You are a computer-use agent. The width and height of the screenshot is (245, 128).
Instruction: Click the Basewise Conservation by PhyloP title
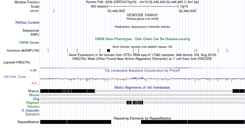tap(142, 70)
